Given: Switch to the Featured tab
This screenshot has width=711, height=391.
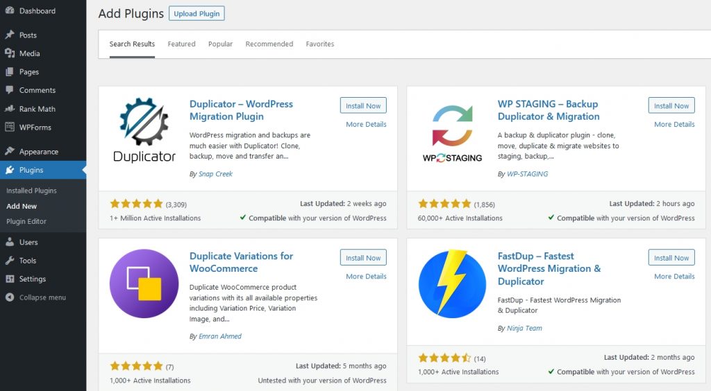Looking at the screenshot, I should [181, 44].
